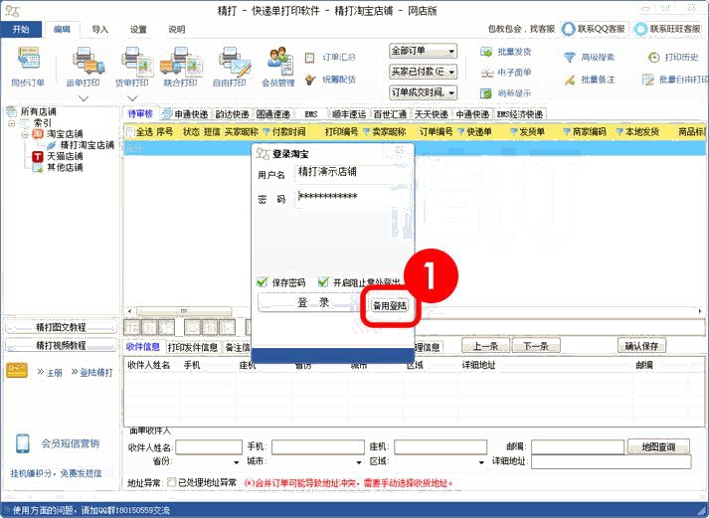Open 运单打印 waybill print tool
Viewport: 709px width, 518px height.
(x=89, y=61)
